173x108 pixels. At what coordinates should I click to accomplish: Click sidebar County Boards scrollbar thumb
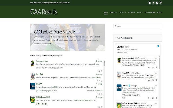pos(159,63)
